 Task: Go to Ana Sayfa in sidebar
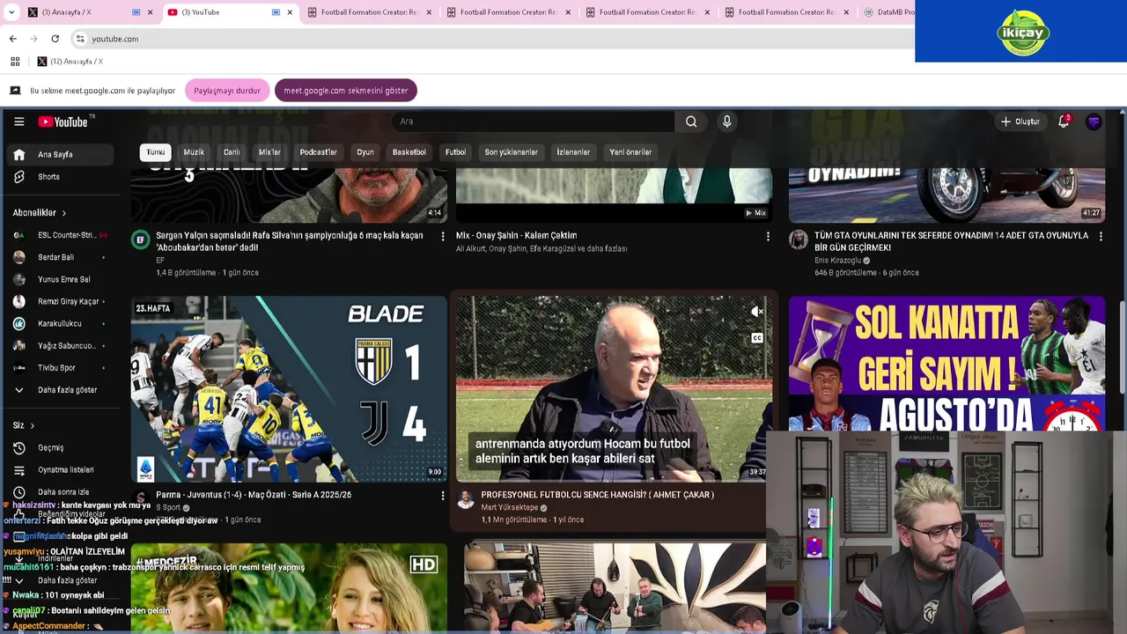point(58,155)
